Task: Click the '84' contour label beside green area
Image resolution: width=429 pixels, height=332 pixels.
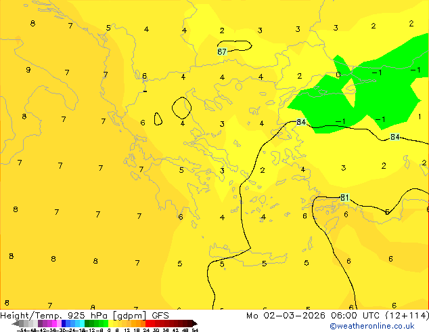Action: (x=301, y=122)
